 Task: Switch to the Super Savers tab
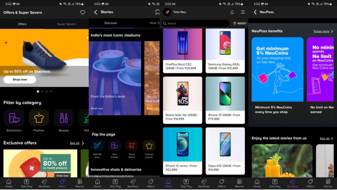tap(66, 24)
